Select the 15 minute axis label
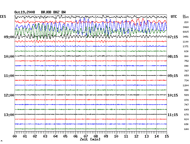Viewport: 190px width, 144px height. (x=167, y=136)
